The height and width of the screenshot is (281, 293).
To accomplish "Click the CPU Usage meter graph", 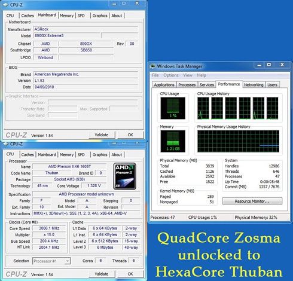I will click(x=173, y=108).
